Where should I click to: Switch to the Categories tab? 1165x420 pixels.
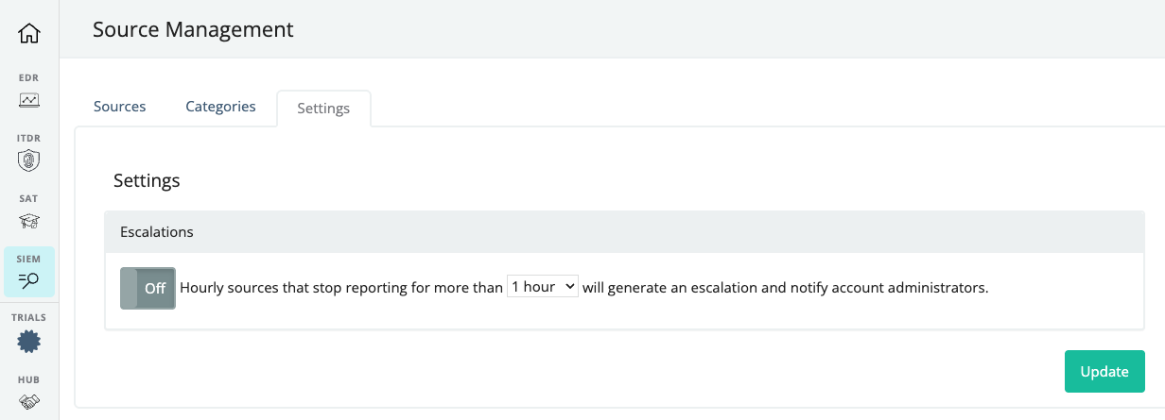220,107
